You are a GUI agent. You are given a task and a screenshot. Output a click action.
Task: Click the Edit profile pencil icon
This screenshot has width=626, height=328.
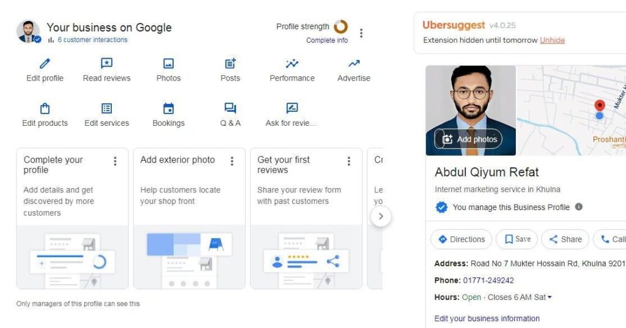[45, 64]
